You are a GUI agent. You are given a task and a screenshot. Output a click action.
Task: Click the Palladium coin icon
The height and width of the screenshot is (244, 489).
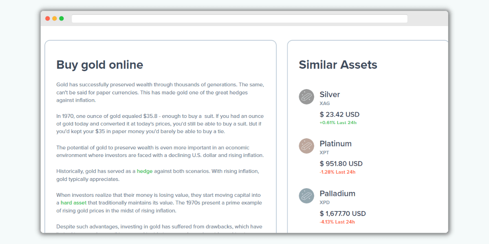[306, 196]
